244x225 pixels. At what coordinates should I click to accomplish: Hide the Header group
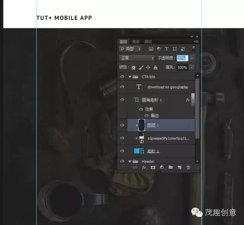(x=122, y=161)
